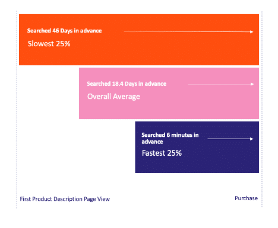Click the arrowhead tip in navy bar
Image resolution: width=278 pixels, height=228 pixels.
252,139
